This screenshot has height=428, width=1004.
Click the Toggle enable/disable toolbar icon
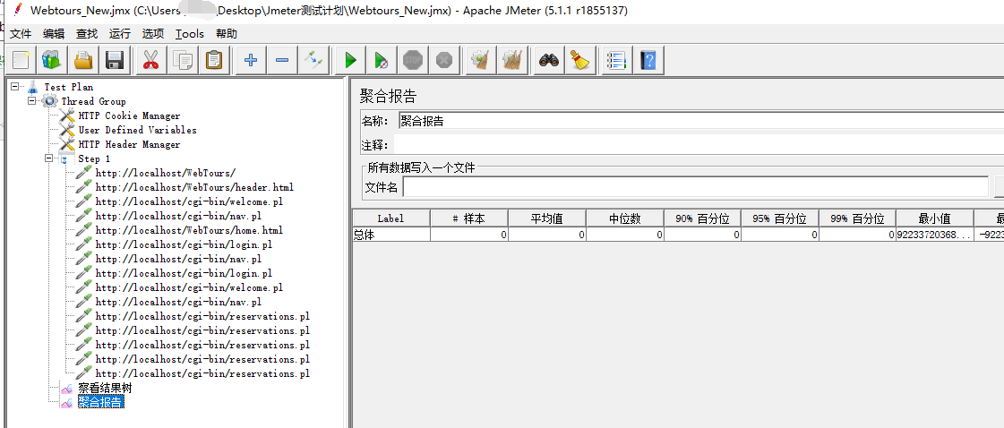point(313,61)
